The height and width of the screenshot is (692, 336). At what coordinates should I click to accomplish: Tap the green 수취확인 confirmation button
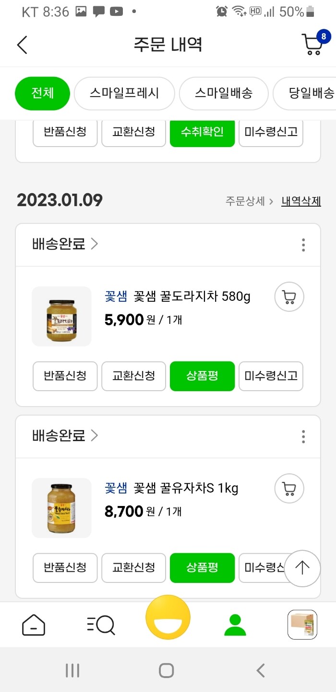pos(202,134)
